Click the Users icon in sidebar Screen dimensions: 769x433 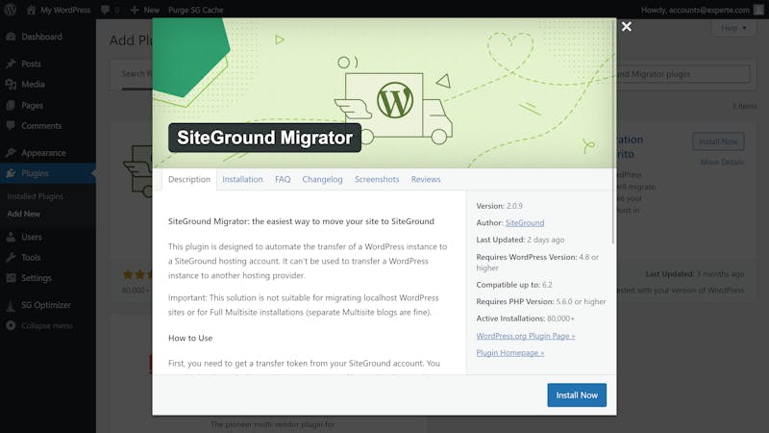[x=11, y=237]
